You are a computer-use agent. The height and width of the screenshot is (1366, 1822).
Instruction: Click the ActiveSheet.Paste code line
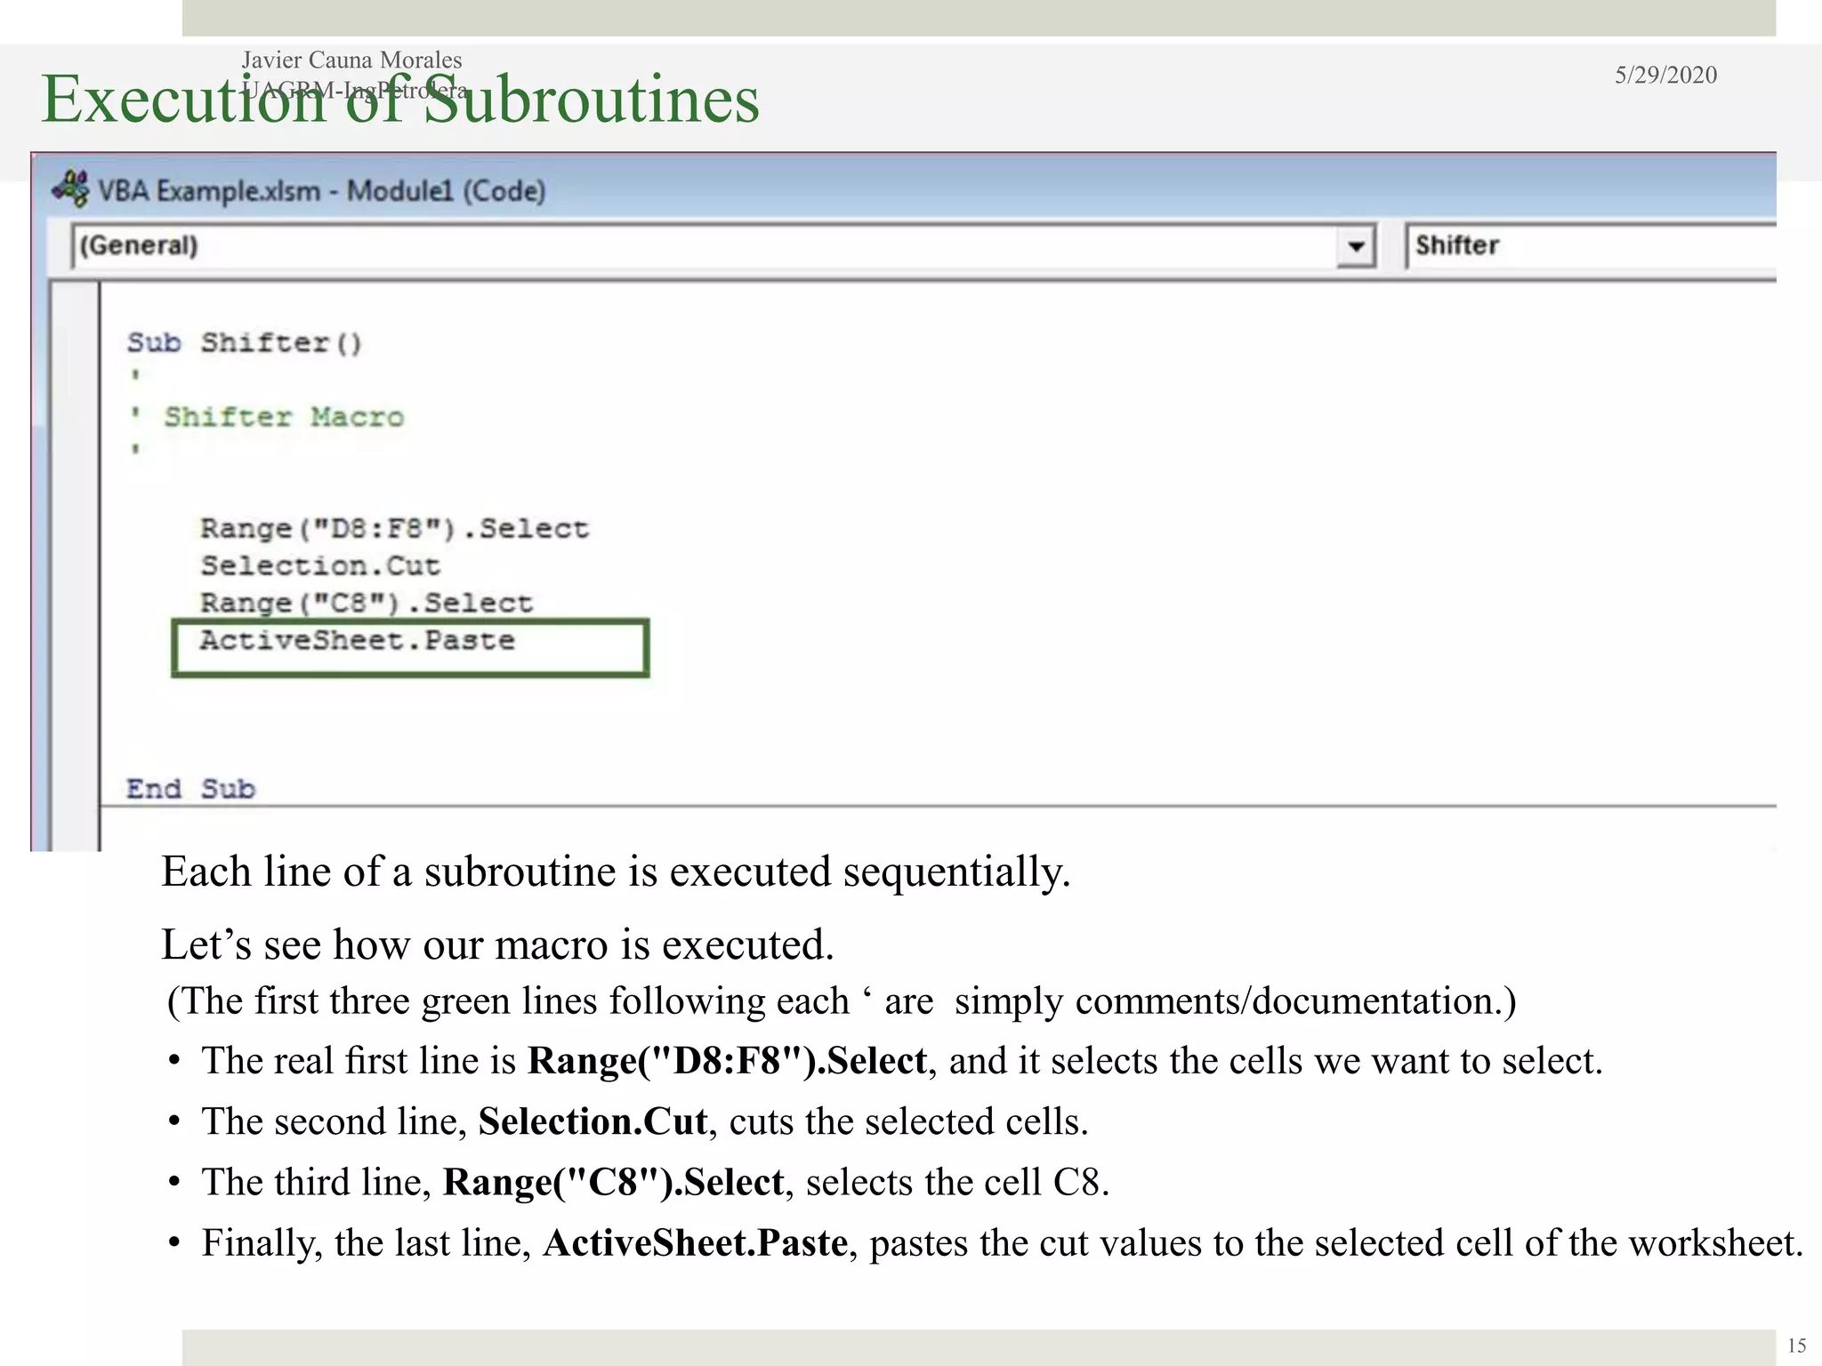(357, 641)
